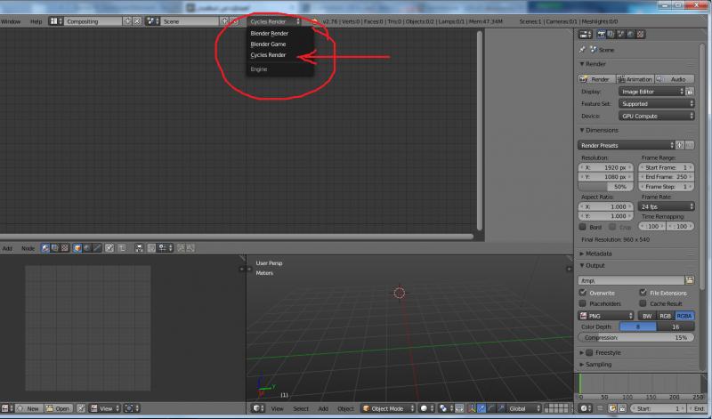This screenshot has width=712, height=419.
Task: Click the line style shader type icon
Action: 97,248
